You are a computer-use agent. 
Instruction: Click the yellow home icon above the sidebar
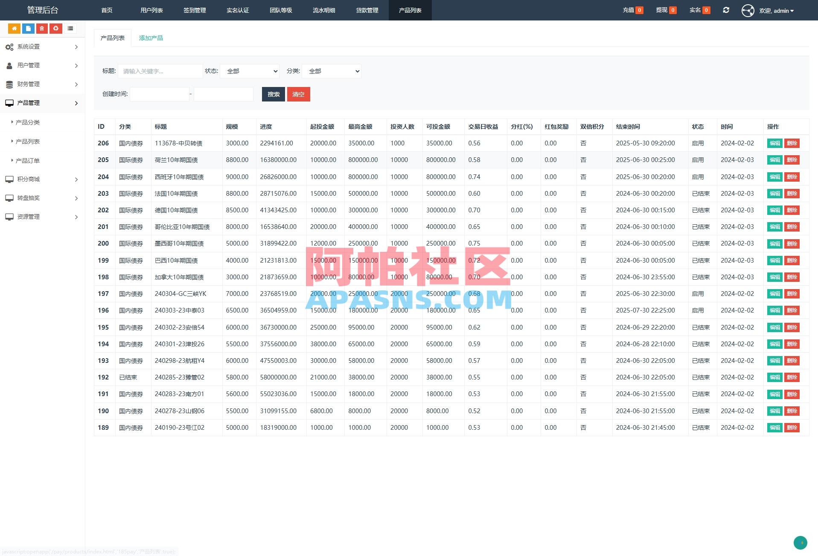tap(14, 29)
